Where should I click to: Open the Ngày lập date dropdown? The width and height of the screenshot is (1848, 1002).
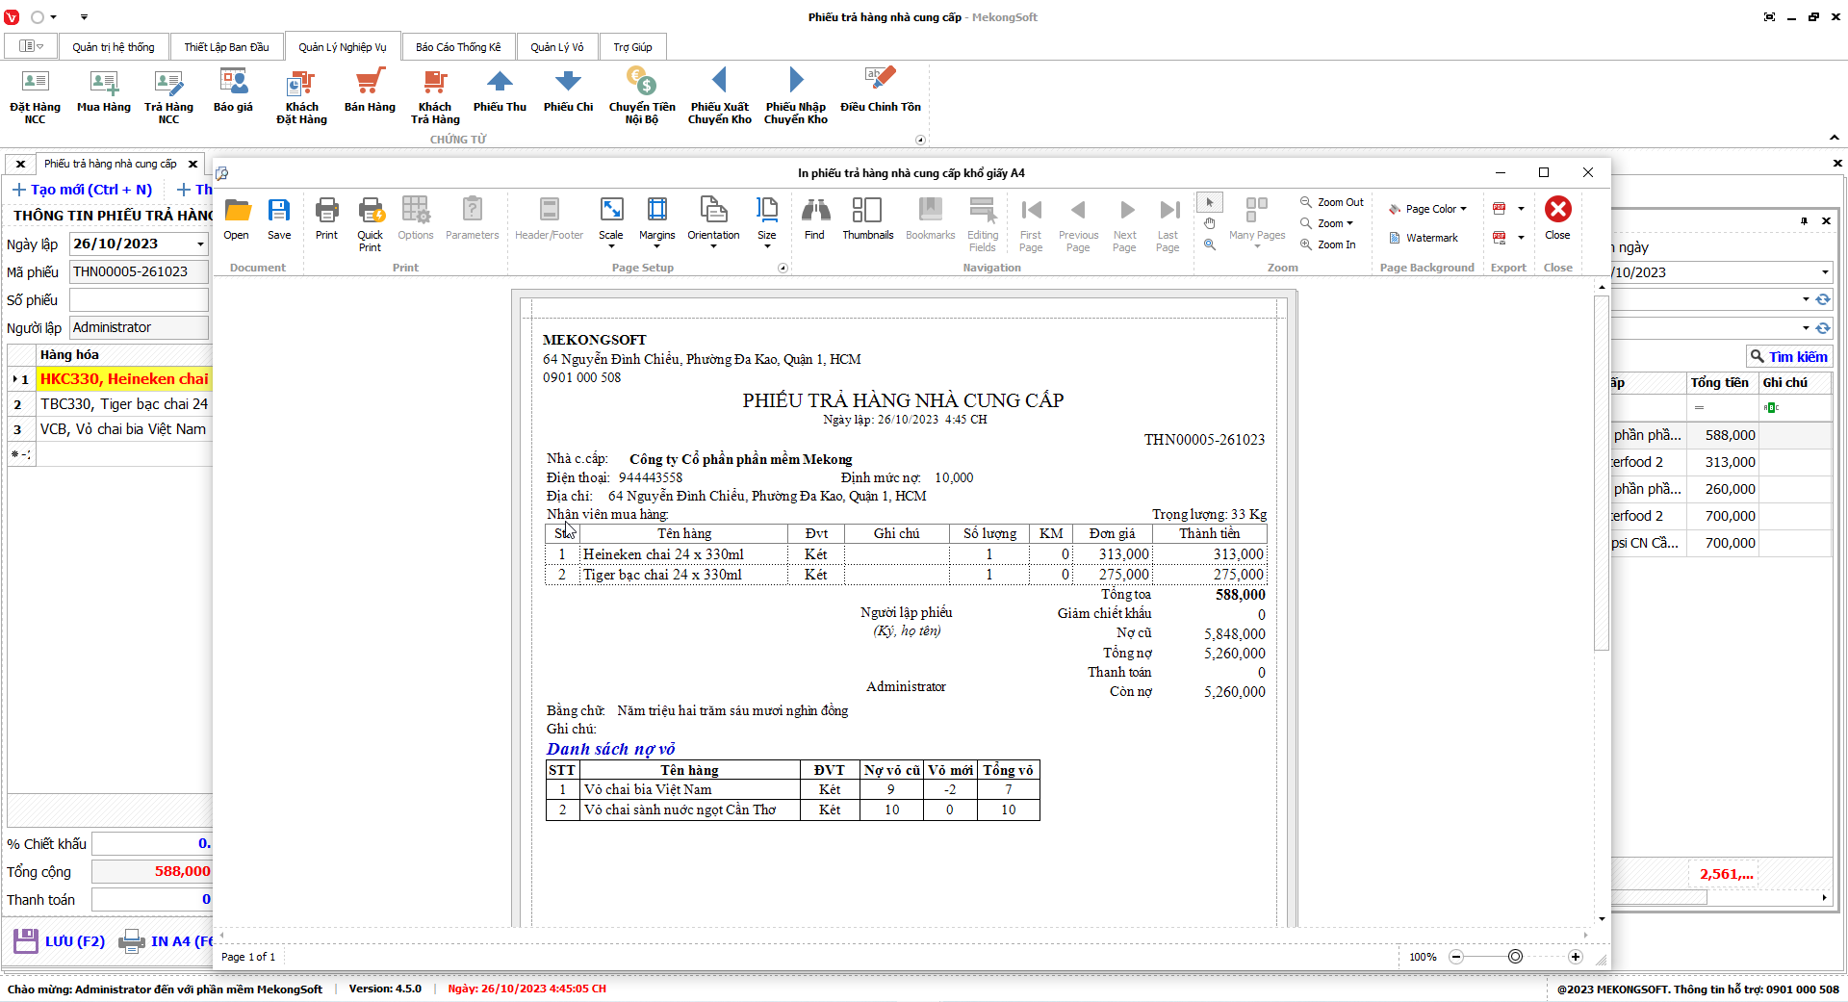(200, 244)
